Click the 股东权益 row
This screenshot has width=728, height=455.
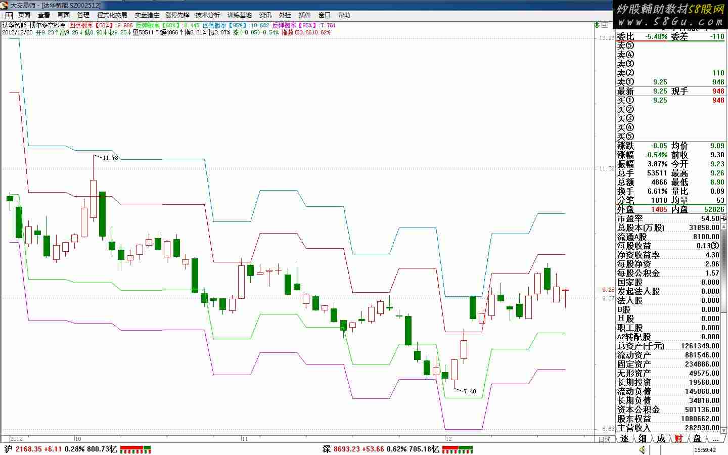668,419
